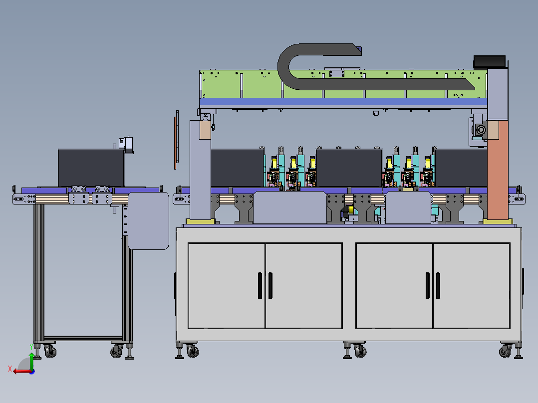
Task: Select the wide grey guard cover on main conveyor
Action: tap(290, 208)
